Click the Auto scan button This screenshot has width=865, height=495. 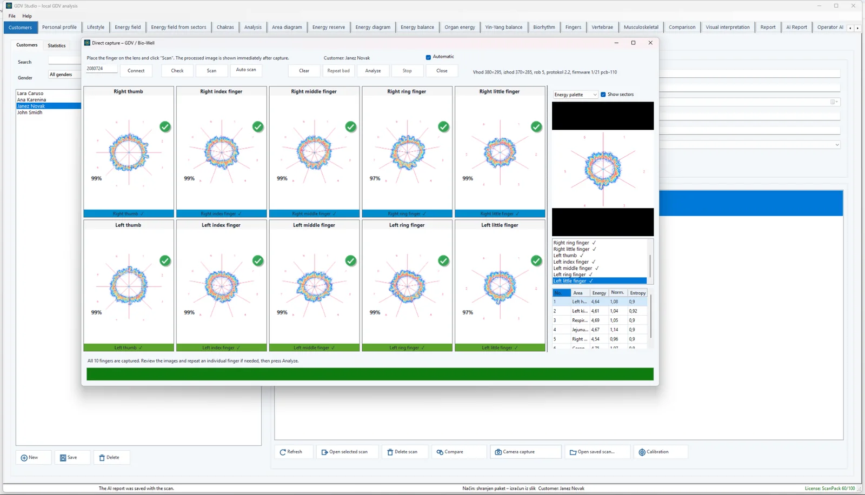pos(246,70)
